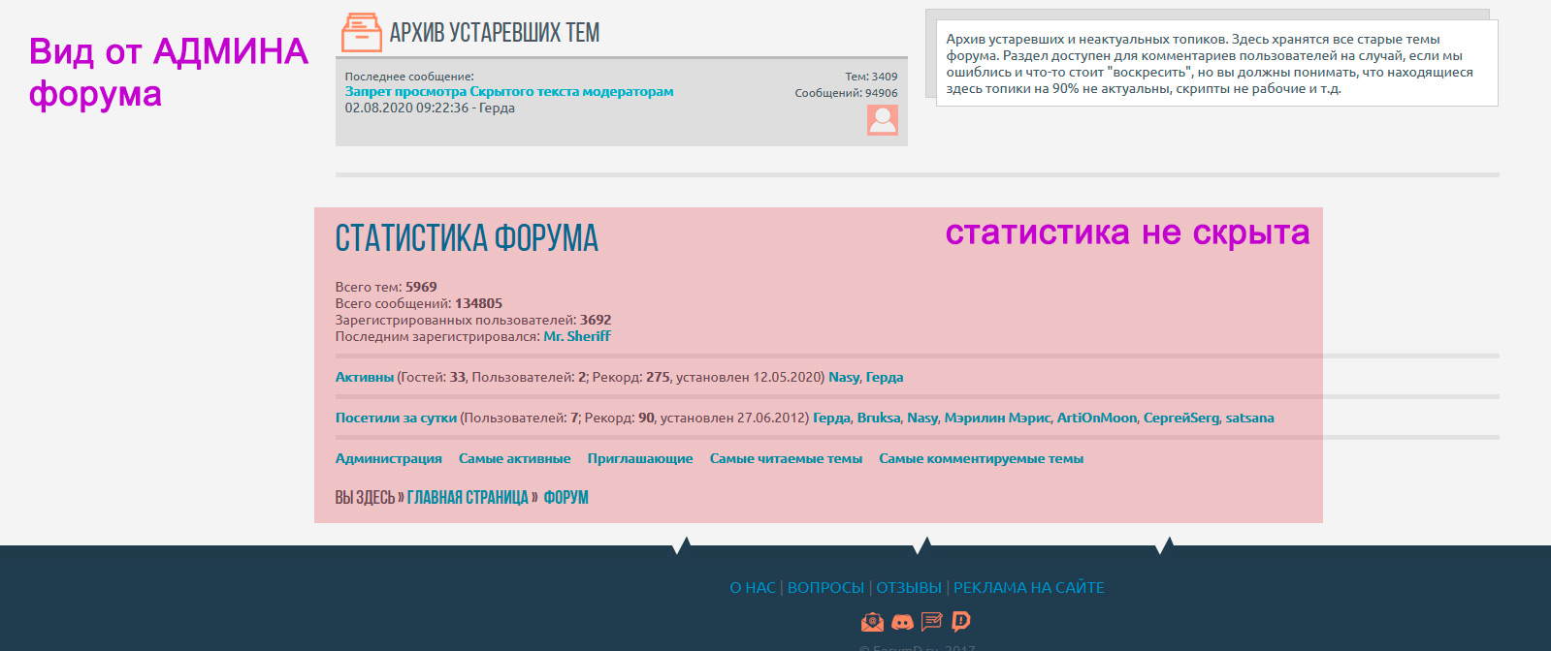Click the 'Отзывы' footer link

tap(909, 587)
